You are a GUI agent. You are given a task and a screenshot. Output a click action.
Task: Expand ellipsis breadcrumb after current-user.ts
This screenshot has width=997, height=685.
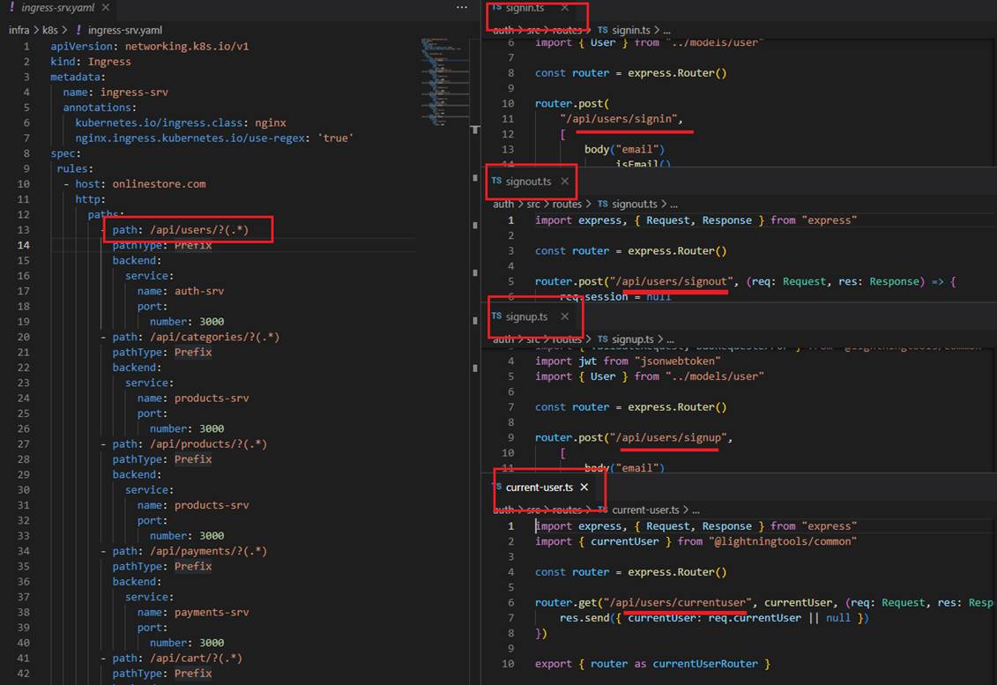pyautogui.click(x=695, y=510)
